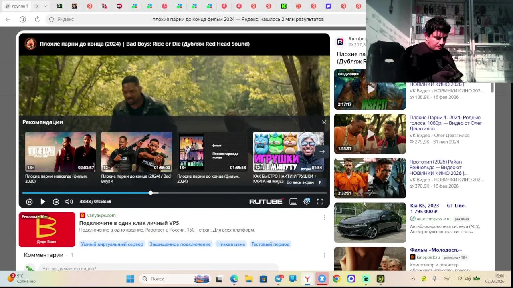
Task: Open Yandex home button in toolbar
Action: click(x=23, y=19)
